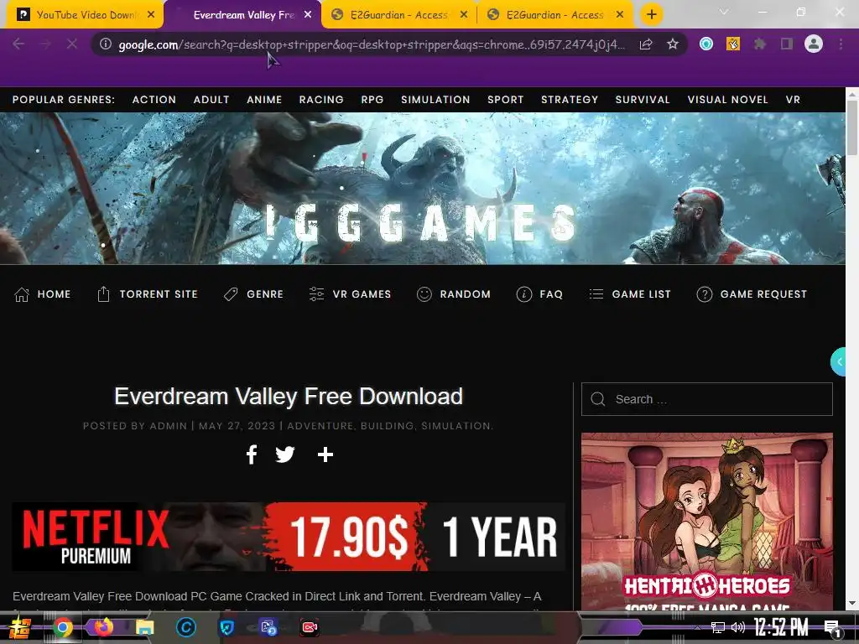Click the address bar URL

click(x=372, y=44)
